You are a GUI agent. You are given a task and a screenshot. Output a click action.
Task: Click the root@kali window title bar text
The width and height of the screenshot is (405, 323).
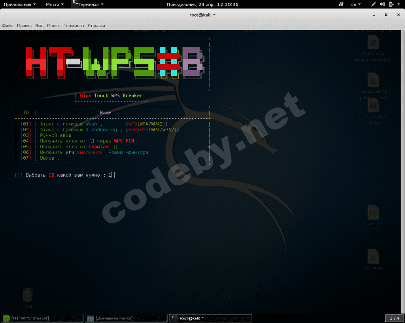202,15
